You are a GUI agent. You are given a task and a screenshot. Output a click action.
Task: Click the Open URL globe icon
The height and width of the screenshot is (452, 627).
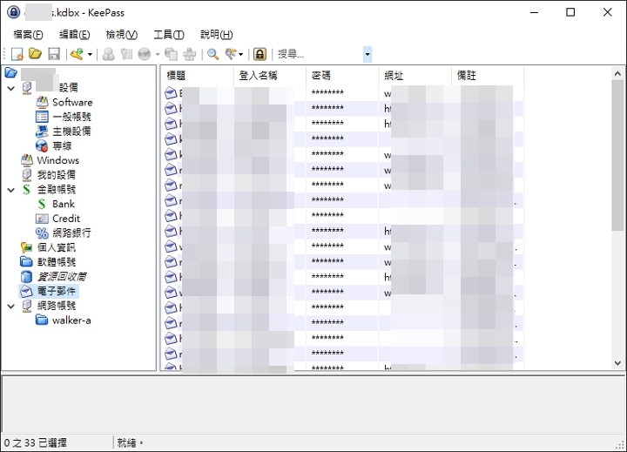145,54
